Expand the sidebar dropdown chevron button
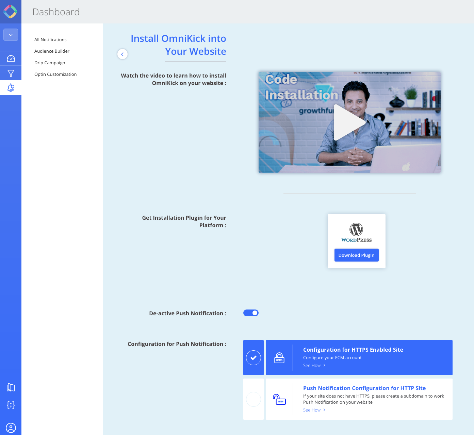Screen dimensions: 474x435 pos(11,35)
